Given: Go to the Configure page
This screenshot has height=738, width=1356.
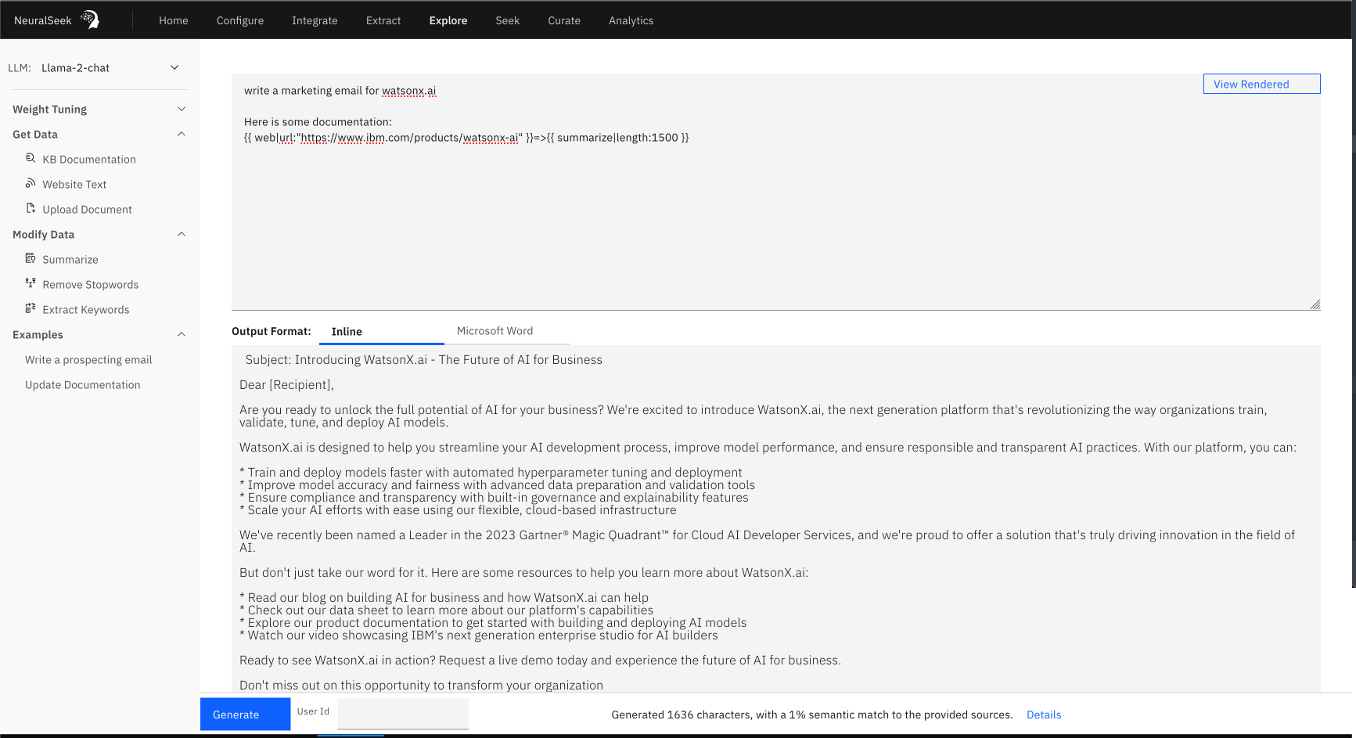Looking at the screenshot, I should pos(239,20).
